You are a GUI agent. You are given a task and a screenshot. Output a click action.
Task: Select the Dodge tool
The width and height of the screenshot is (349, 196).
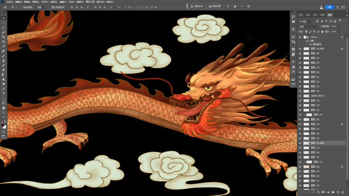point(3,84)
